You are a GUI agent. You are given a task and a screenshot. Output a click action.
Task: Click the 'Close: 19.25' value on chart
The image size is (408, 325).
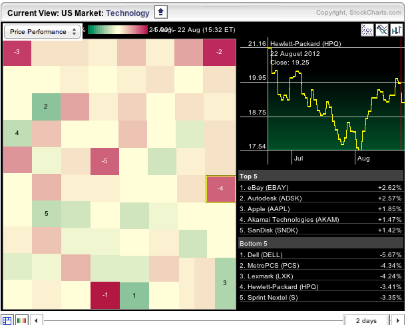(290, 63)
